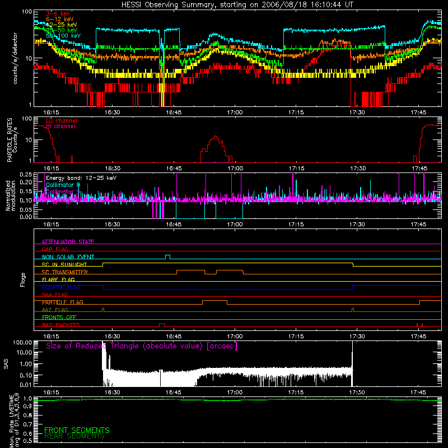The width and height of the screenshot is (448, 448).
Task: Click the HESSI Observing Summary title text
Action: [x=237, y=4]
